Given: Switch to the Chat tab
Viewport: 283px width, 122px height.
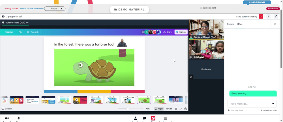Looking at the screenshot, I should (240, 24).
